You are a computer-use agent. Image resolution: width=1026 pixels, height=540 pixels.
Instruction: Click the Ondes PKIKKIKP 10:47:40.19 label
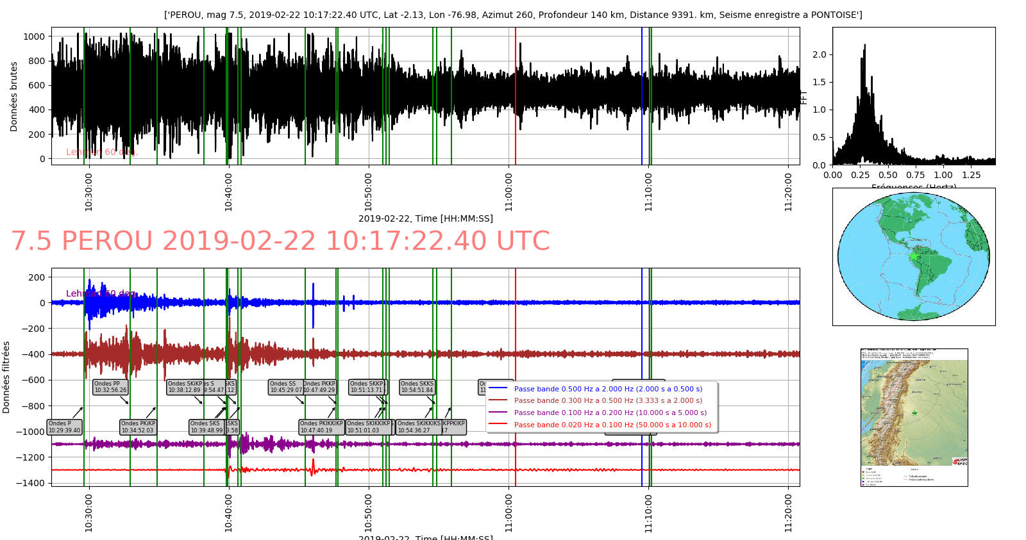[321, 427]
